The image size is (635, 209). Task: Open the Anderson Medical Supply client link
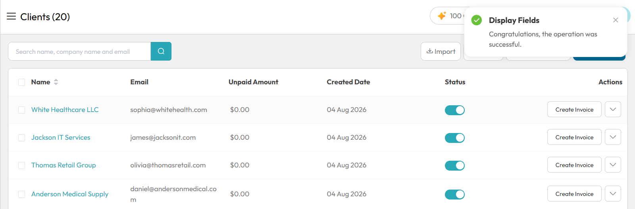[70, 194]
